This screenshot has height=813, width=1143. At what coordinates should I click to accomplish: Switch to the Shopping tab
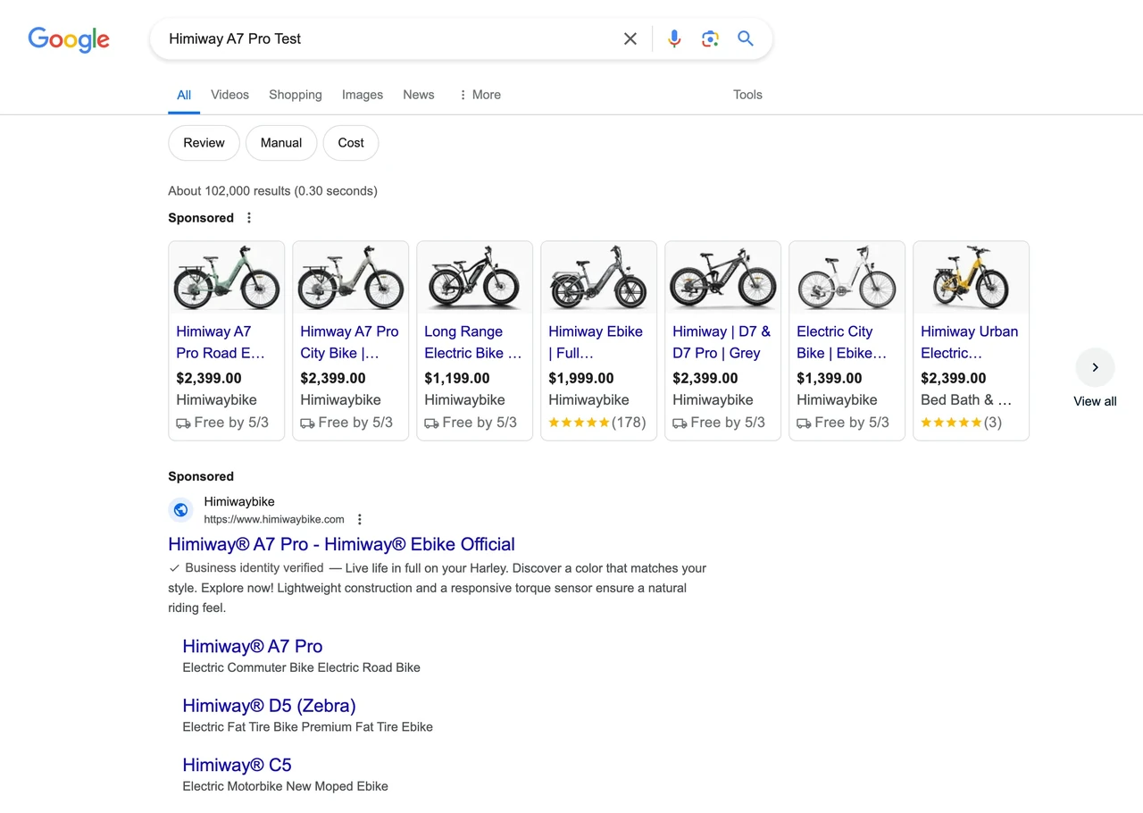point(296,95)
